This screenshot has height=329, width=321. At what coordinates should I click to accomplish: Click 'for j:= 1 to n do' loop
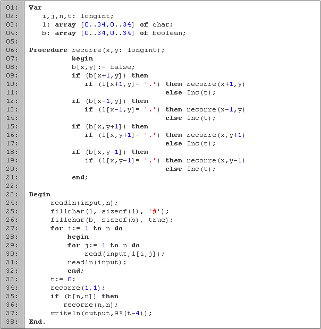point(103,245)
